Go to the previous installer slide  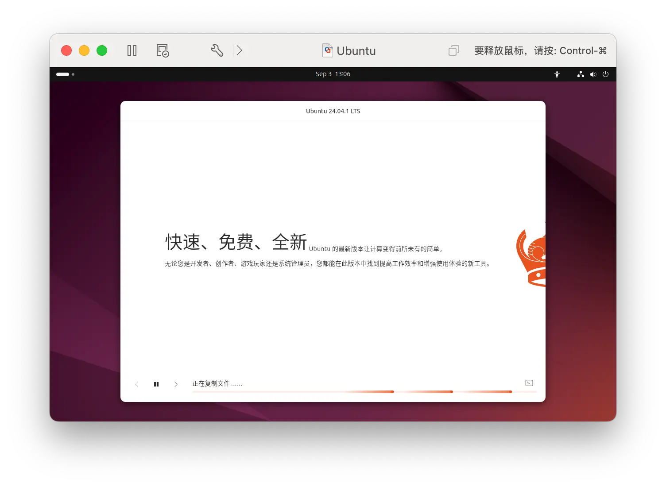[x=137, y=384]
